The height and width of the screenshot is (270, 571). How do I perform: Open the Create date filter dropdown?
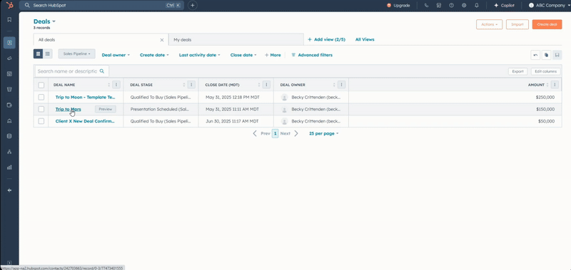[x=154, y=55]
